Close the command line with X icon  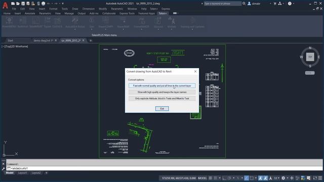[x=3, y=164]
